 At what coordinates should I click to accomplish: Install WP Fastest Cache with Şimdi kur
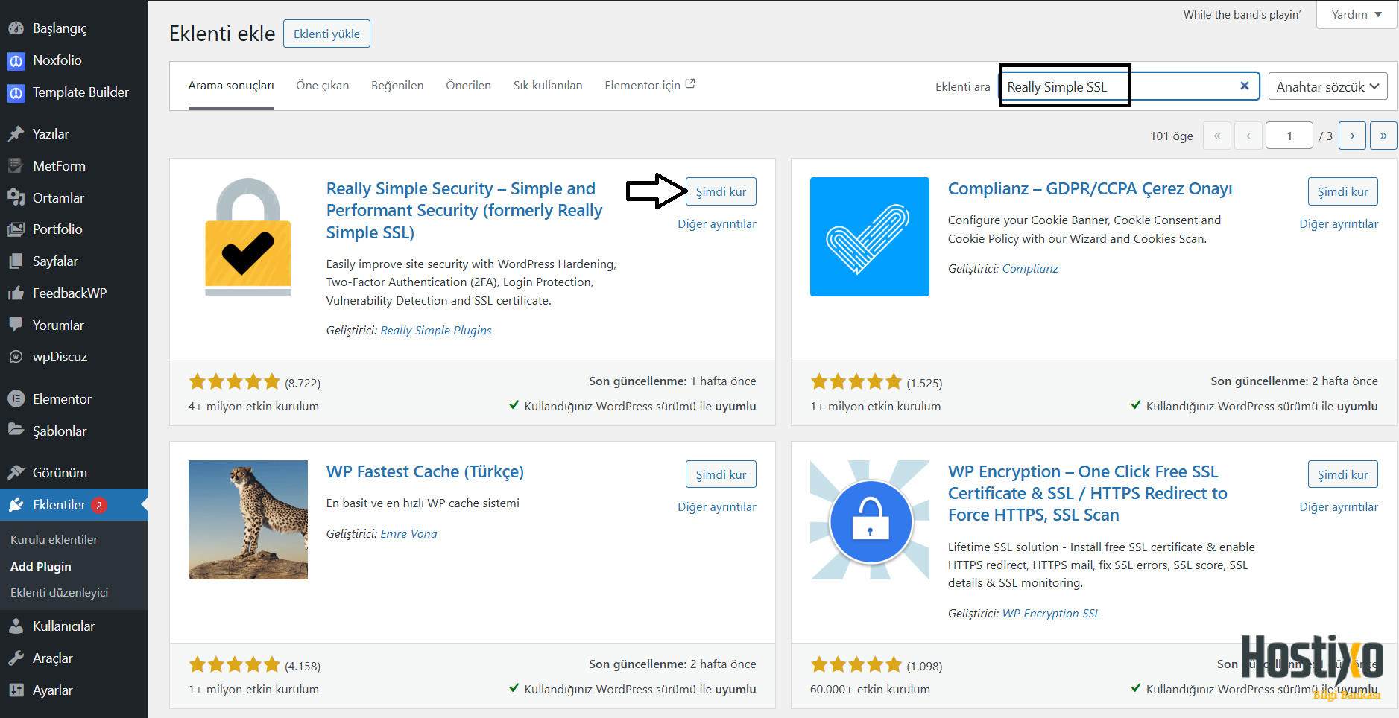click(x=721, y=474)
